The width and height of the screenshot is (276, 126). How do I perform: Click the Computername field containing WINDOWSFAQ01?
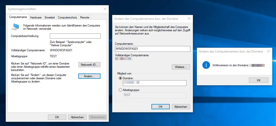pyautogui.click(x=153, y=49)
